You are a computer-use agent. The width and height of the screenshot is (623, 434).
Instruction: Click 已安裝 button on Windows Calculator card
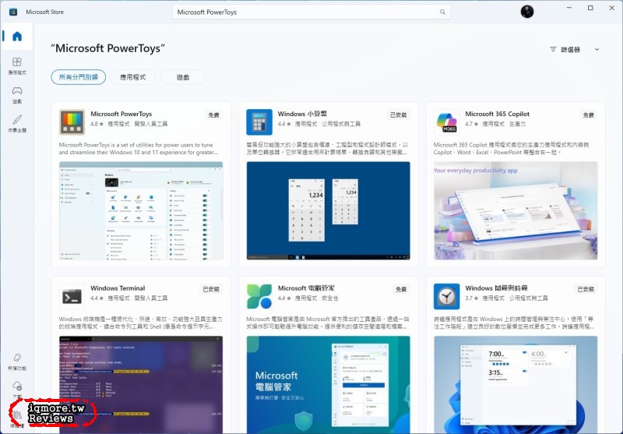398,115
